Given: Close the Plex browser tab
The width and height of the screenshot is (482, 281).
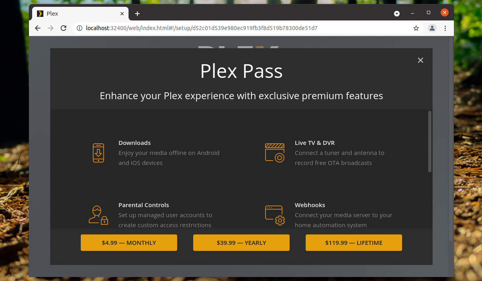Looking at the screenshot, I should point(123,14).
